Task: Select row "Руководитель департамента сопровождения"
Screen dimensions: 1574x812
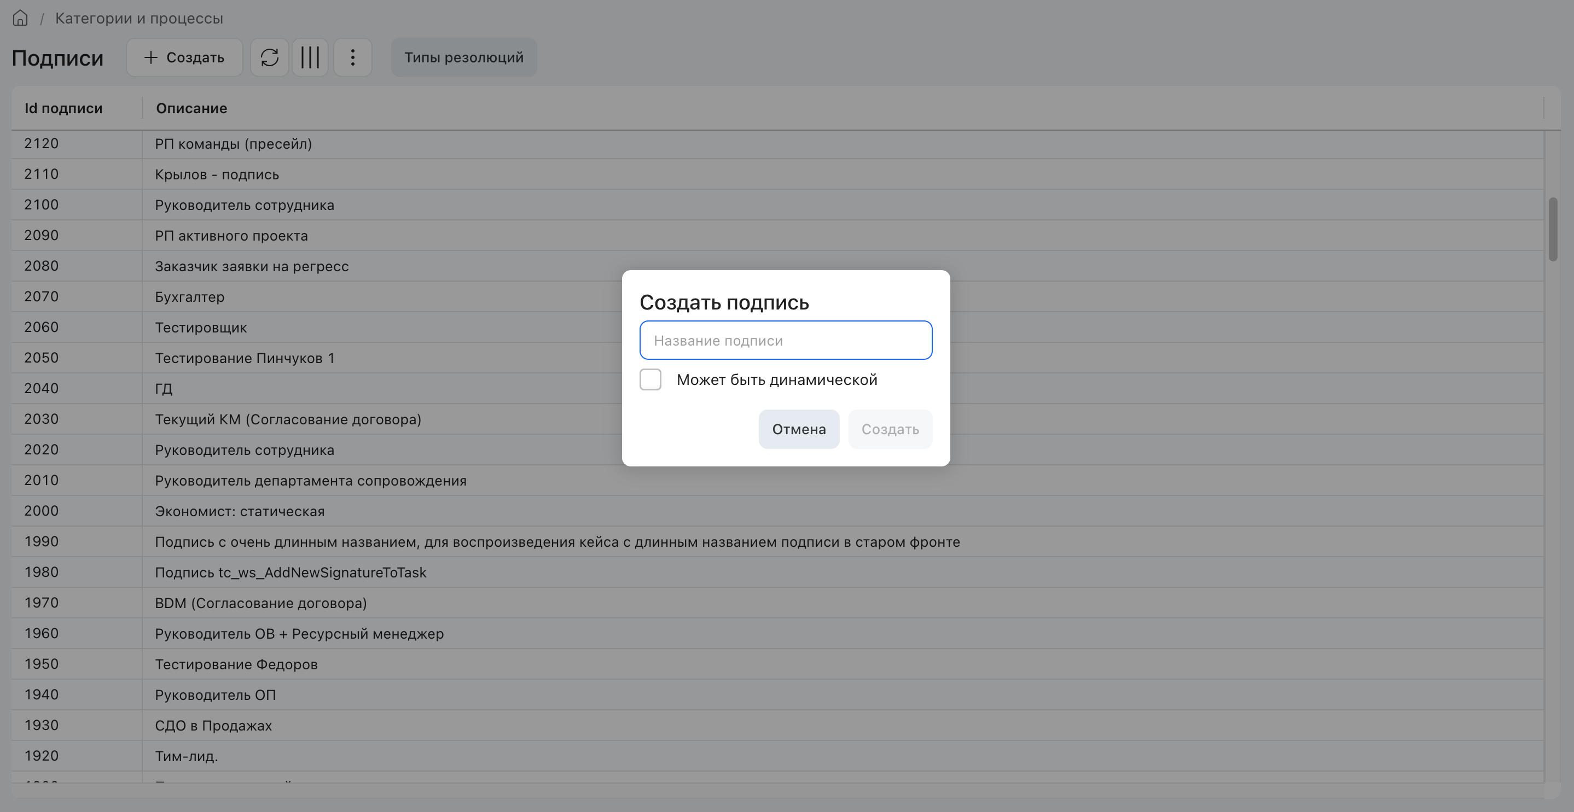Action: [x=777, y=480]
